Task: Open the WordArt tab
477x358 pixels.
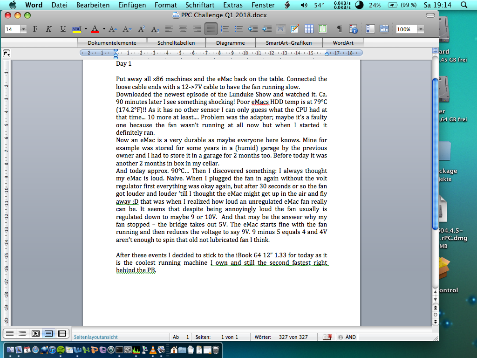Action: [343, 42]
